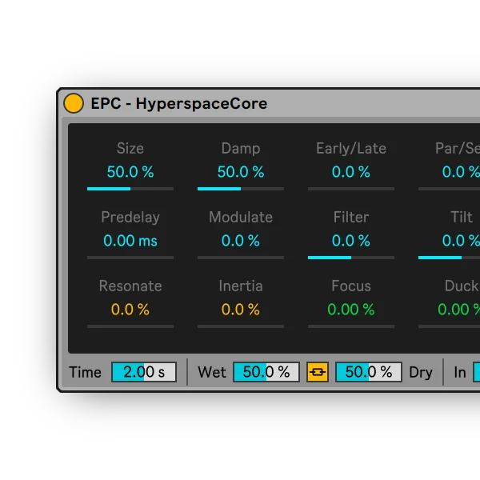Click the Resonate parameter label
Viewport: 480px width, 480px height.
click(130, 286)
